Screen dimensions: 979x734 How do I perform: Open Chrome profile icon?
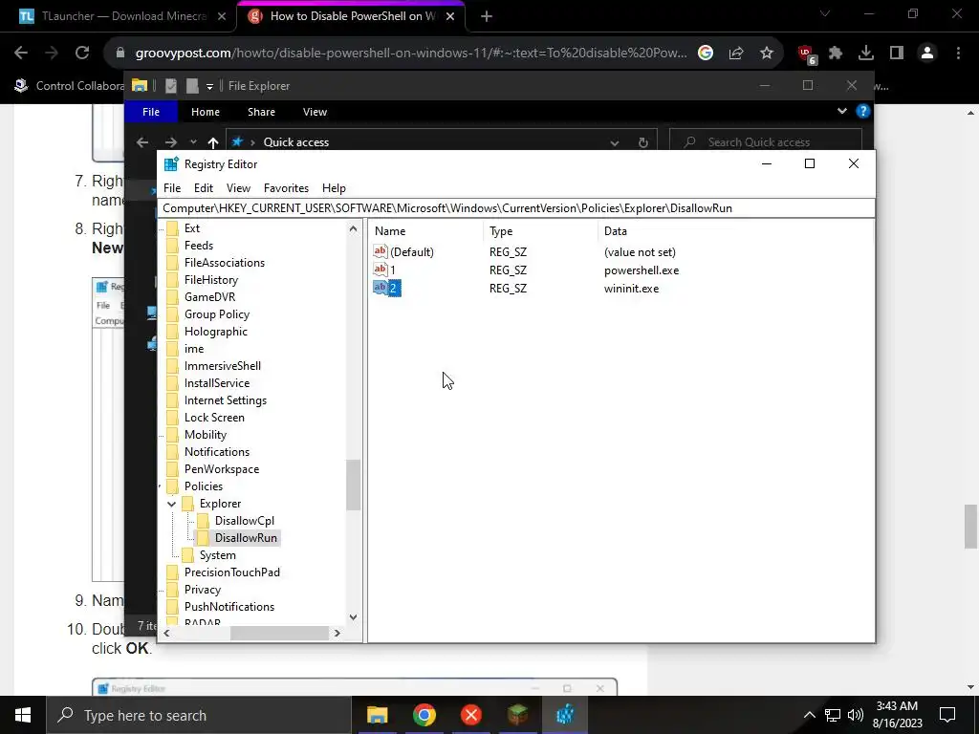pyautogui.click(x=927, y=54)
